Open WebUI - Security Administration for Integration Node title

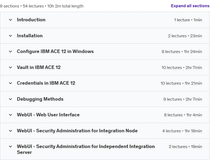coord(77,131)
